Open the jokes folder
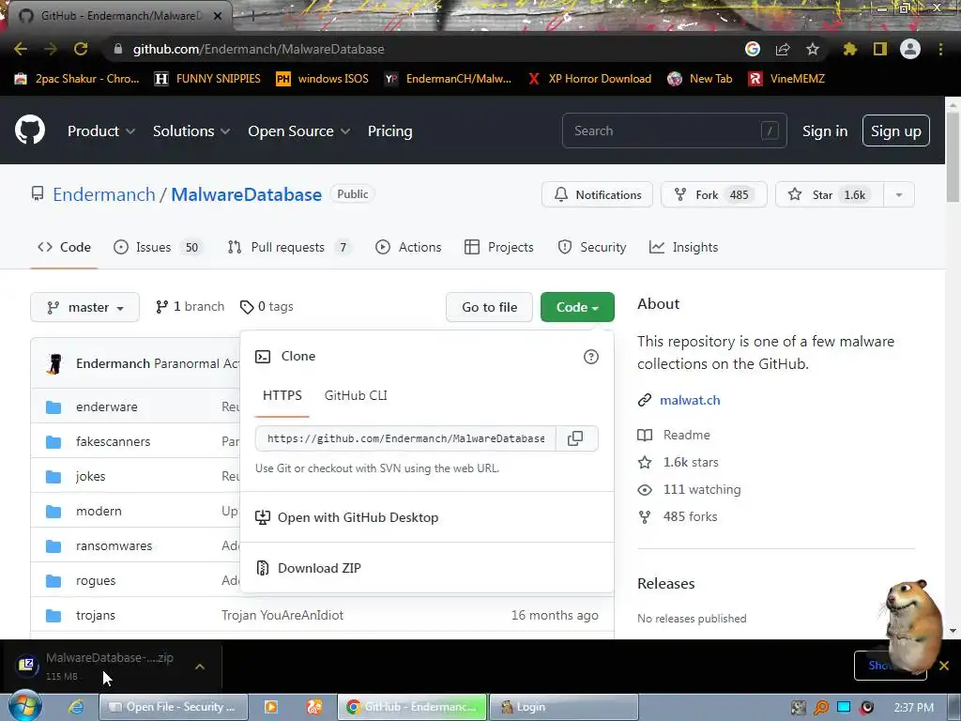The width and height of the screenshot is (961, 721). pyautogui.click(x=91, y=476)
